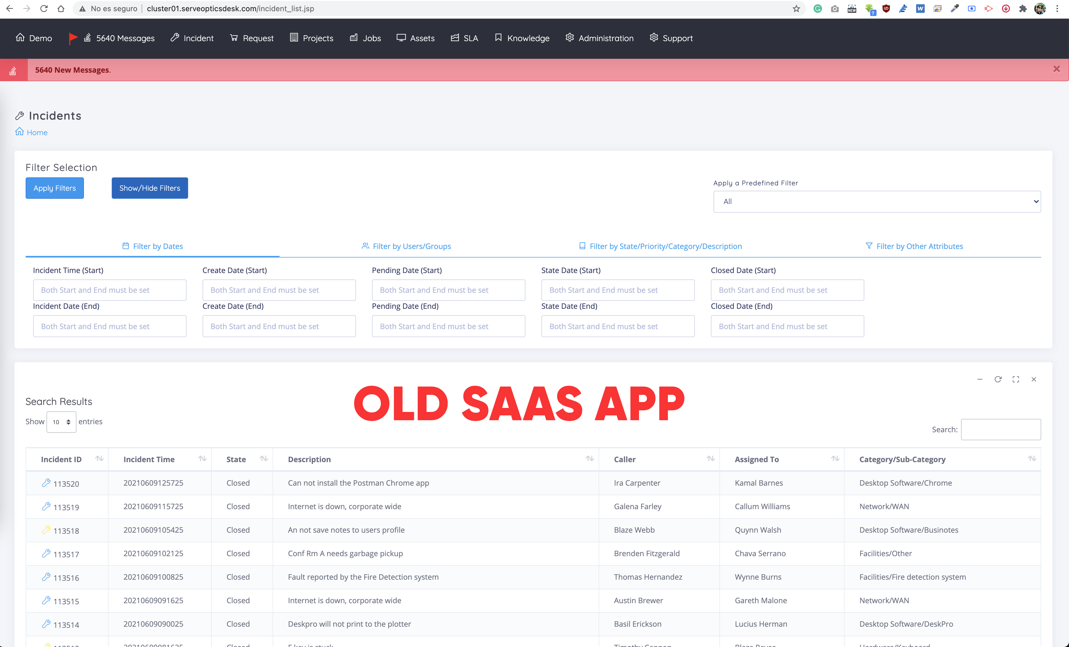
Task: Click the red flag icon in navbar
Action: tap(73, 38)
